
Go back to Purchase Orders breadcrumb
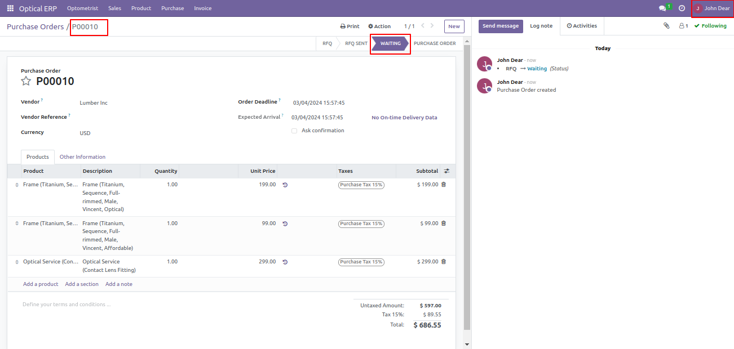coord(35,26)
